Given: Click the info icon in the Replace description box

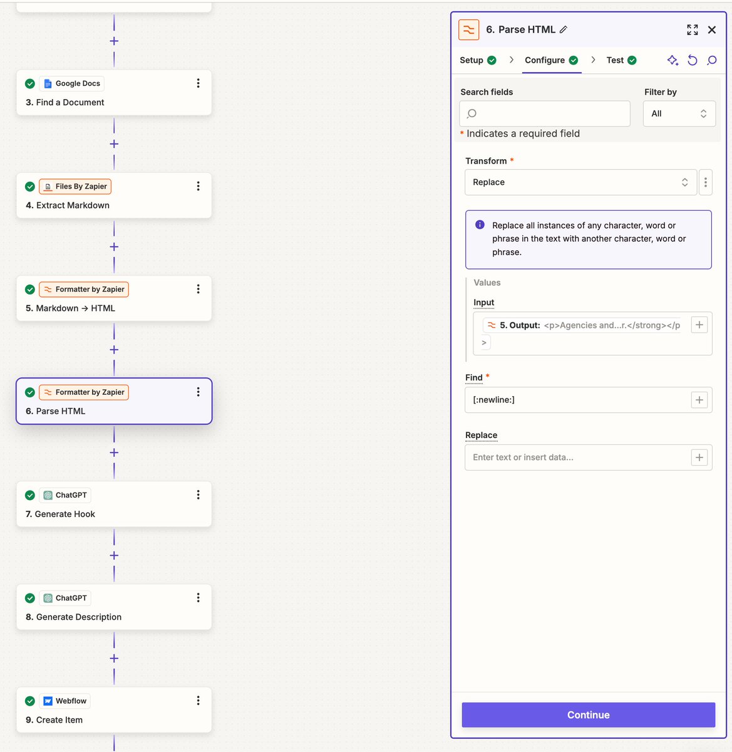Looking at the screenshot, I should pyautogui.click(x=480, y=225).
